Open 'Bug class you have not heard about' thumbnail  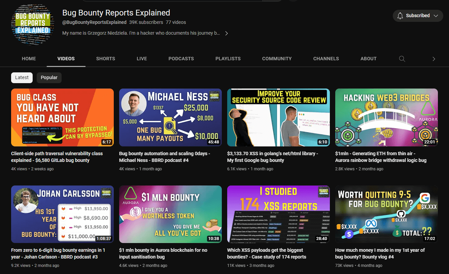pos(62,117)
